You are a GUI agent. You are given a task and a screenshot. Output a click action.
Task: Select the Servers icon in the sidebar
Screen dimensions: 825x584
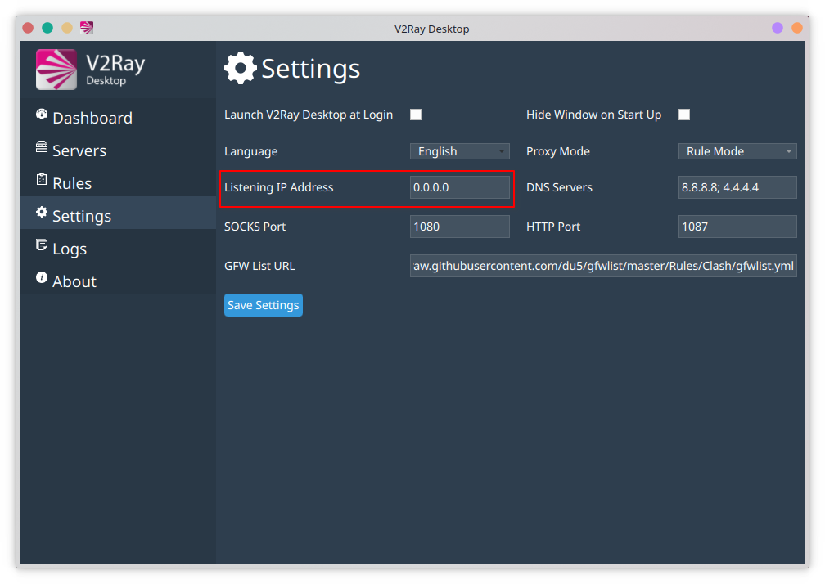coord(40,147)
